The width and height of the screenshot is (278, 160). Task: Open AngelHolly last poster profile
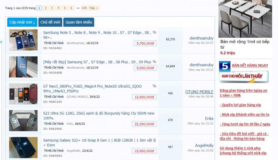[x=204, y=145]
